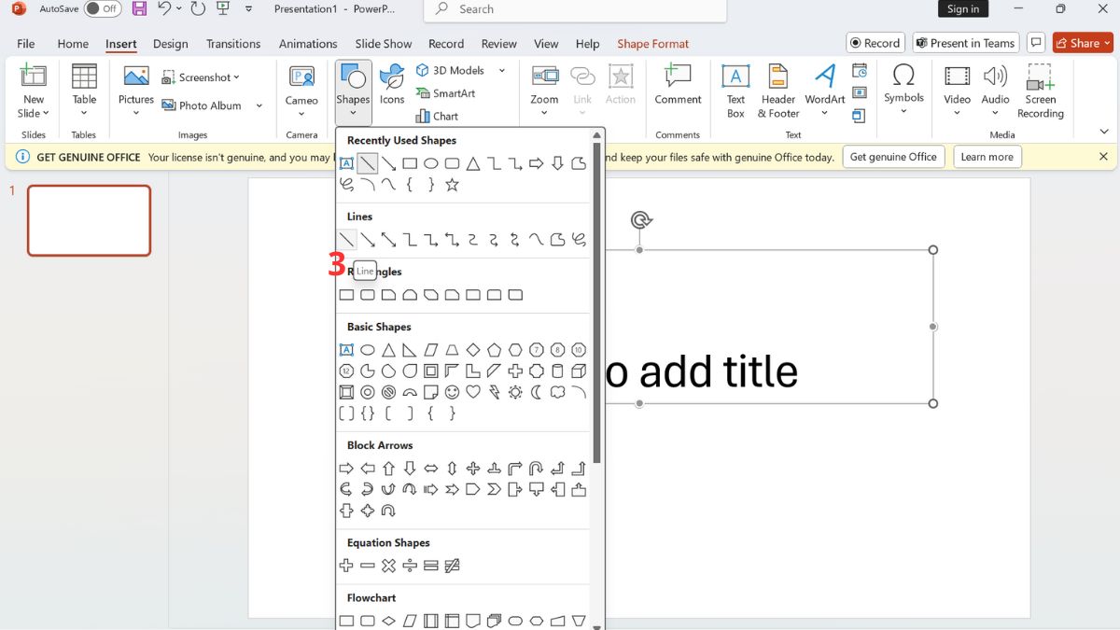
Task: Pick the U-turn arrow in Block Arrows
Action: pos(537,469)
